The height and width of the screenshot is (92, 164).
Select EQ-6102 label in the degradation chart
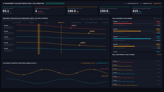[6, 31]
